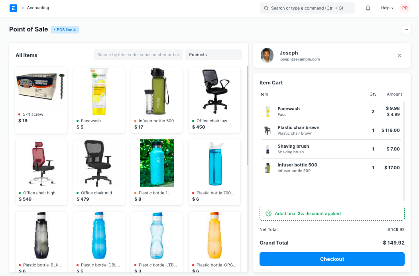Select the Infuser bottle 500 cart row
This screenshot has height=276, width=419.
tap(331, 168)
